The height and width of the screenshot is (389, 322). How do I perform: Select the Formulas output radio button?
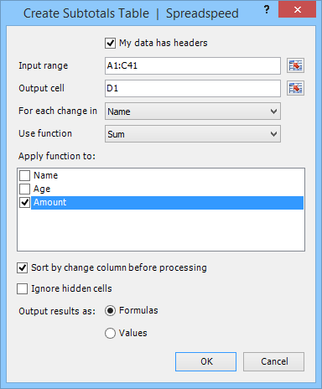pyautogui.click(x=110, y=310)
